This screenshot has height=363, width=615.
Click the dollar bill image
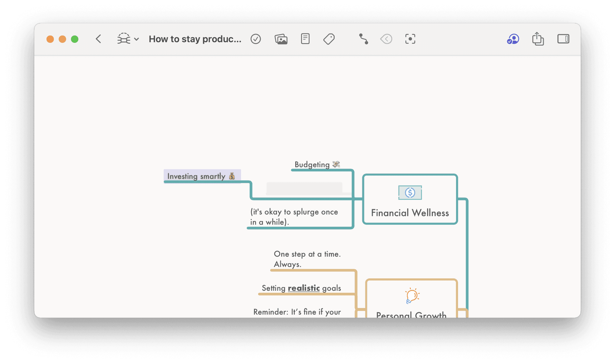click(x=410, y=193)
